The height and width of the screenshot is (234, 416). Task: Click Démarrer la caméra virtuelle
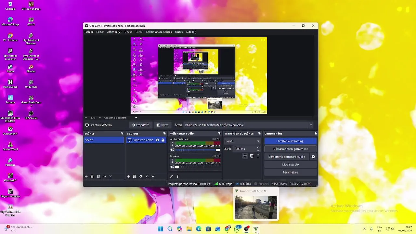coord(287,157)
